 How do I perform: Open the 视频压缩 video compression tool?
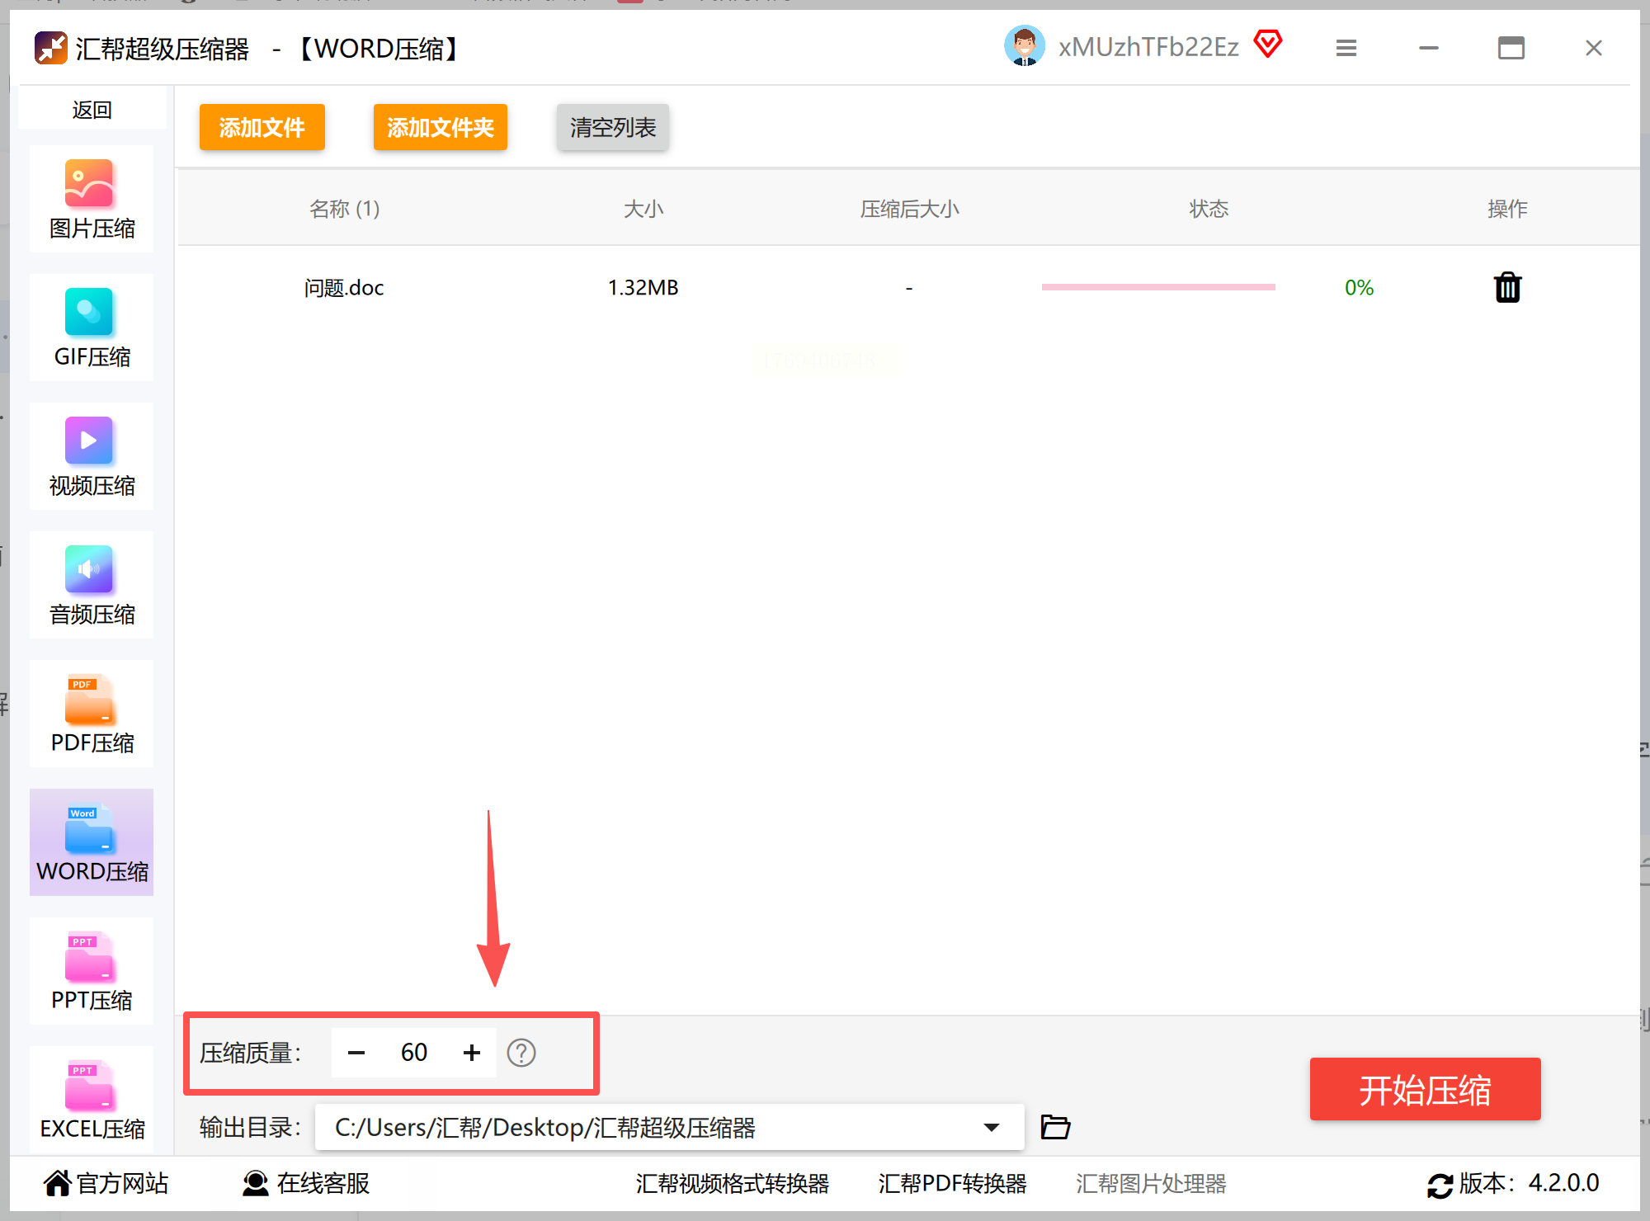[x=91, y=456]
